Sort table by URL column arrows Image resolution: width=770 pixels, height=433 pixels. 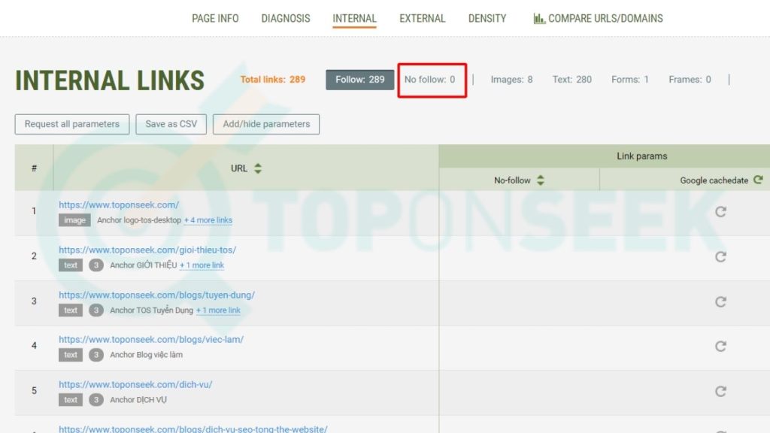pyautogui.click(x=258, y=168)
